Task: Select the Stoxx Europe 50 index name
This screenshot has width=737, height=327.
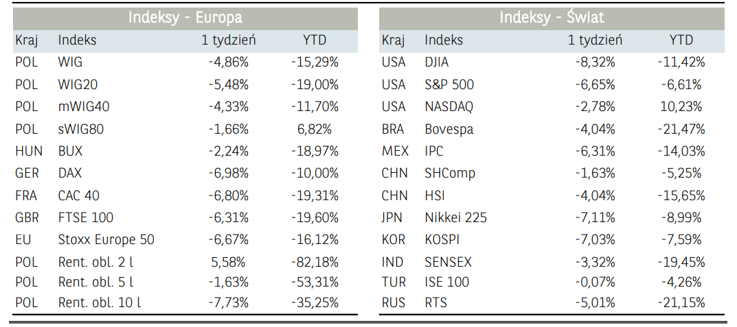Action: coord(106,240)
